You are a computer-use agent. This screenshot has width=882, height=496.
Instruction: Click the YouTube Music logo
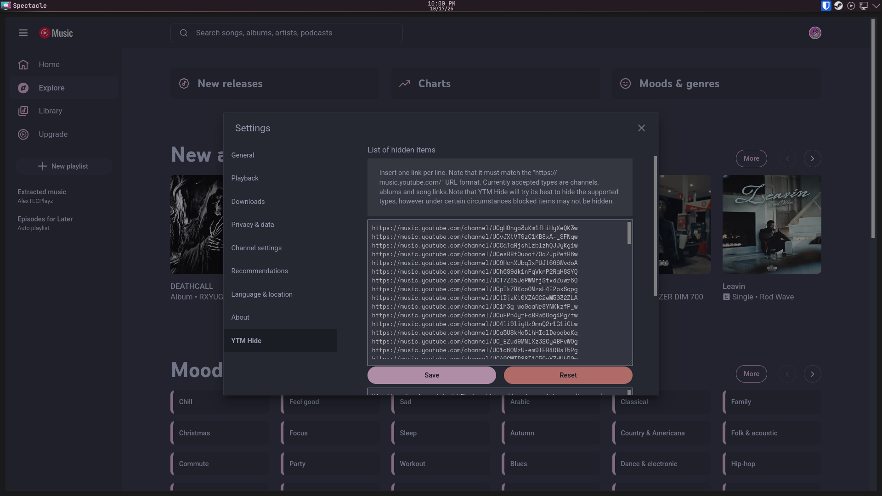pyautogui.click(x=56, y=33)
